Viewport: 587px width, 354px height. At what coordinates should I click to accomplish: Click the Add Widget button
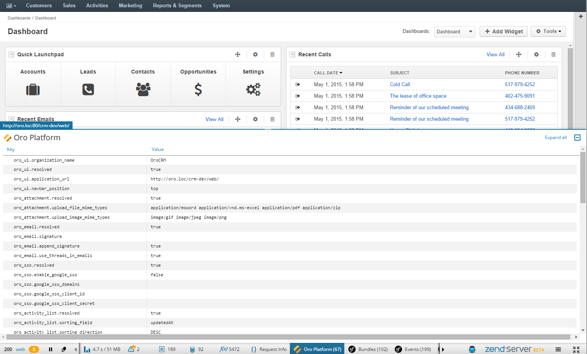pyautogui.click(x=504, y=31)
